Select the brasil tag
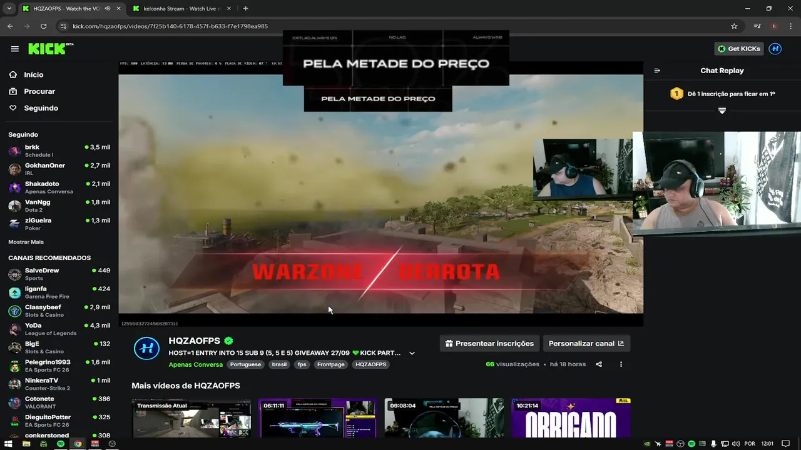Viewport: 801px width, 450px height. (279, 364)
